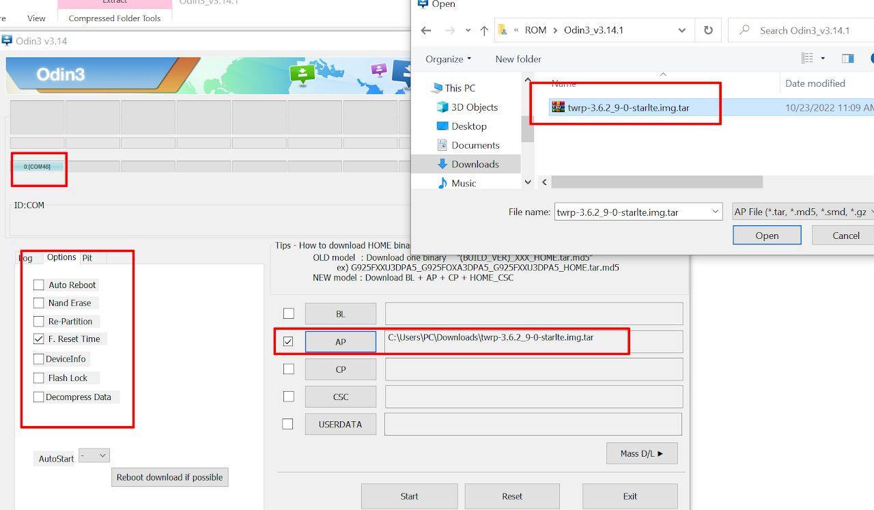Go up one folder level

484,31
